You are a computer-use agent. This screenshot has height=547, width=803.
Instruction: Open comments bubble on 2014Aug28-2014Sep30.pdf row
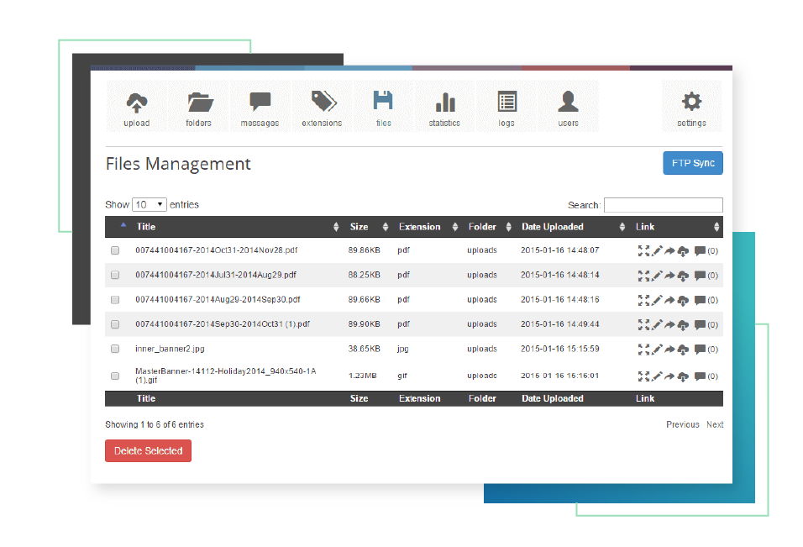tap(700, 300)
